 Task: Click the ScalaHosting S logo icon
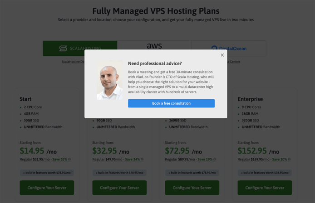[x=63, y=48]
